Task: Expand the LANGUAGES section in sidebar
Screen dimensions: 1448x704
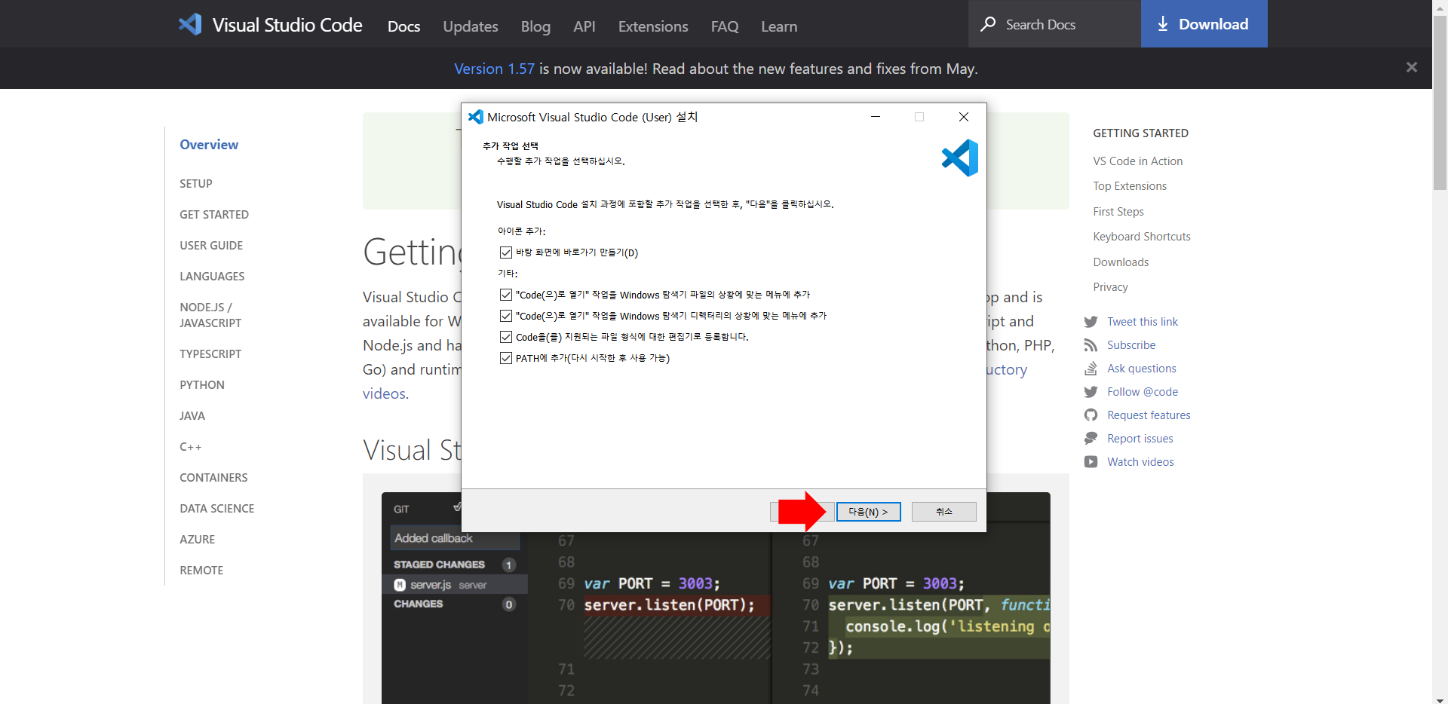Action: [212, 277]
